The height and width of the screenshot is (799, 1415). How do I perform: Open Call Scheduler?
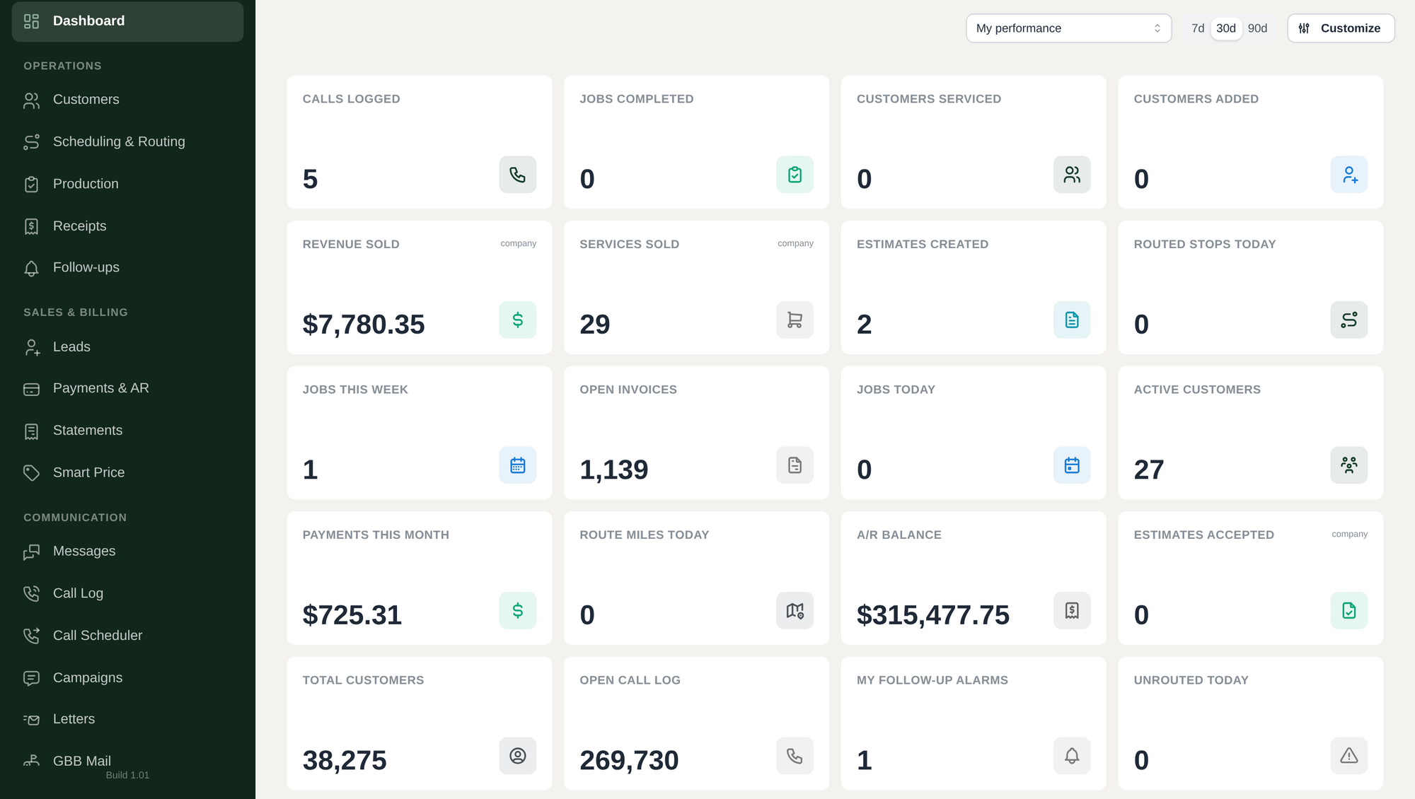click(127, 636)
